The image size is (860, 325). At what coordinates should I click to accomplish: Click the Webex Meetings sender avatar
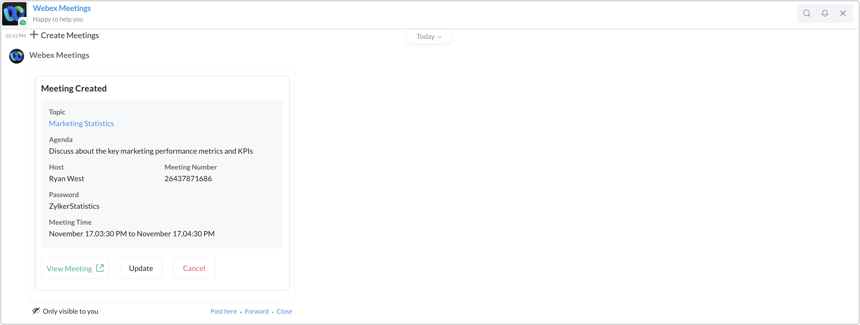click(x=17, y=56)
